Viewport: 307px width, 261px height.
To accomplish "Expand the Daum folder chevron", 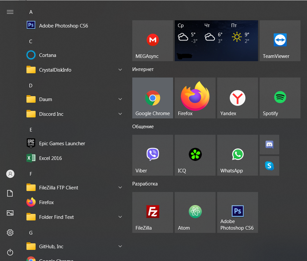I will tap(120, 99).
